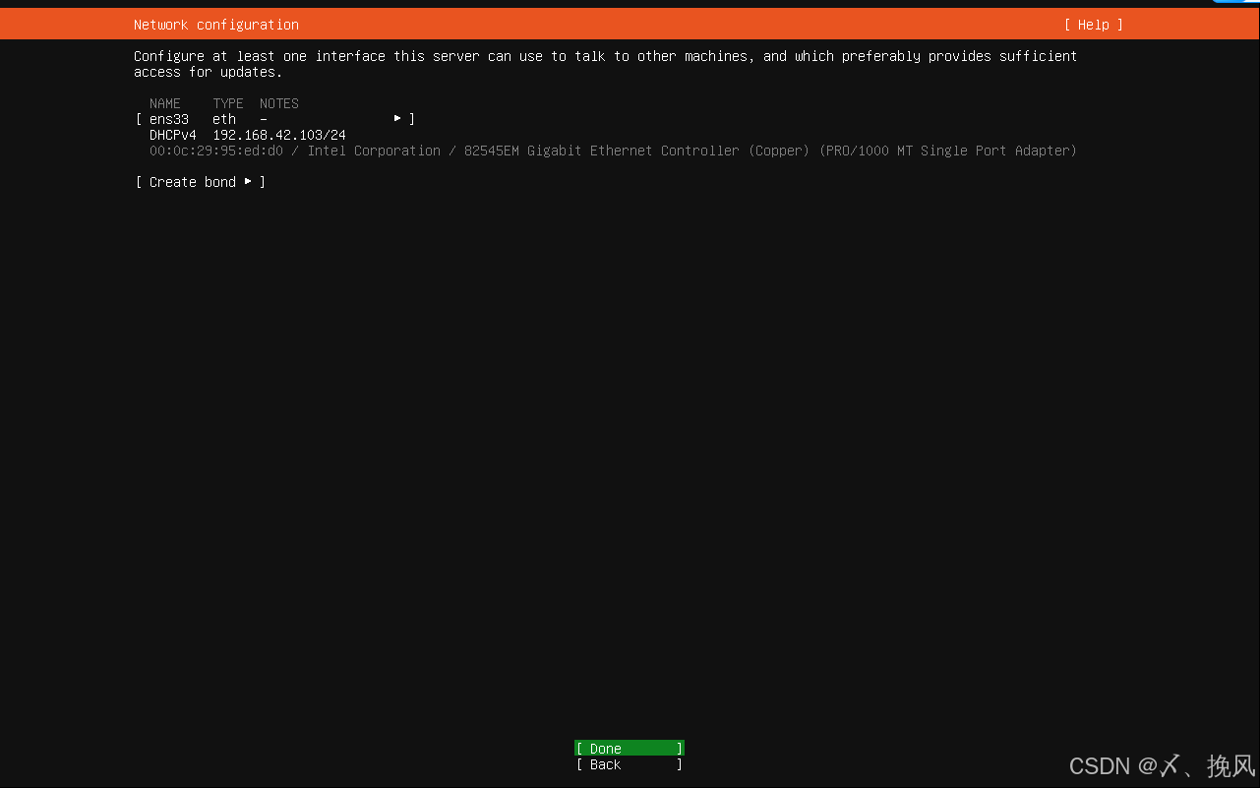The height and width of the screenshot is (788, 1260).
Task: Click the eth type label for ens33
Action: point(223,119)
